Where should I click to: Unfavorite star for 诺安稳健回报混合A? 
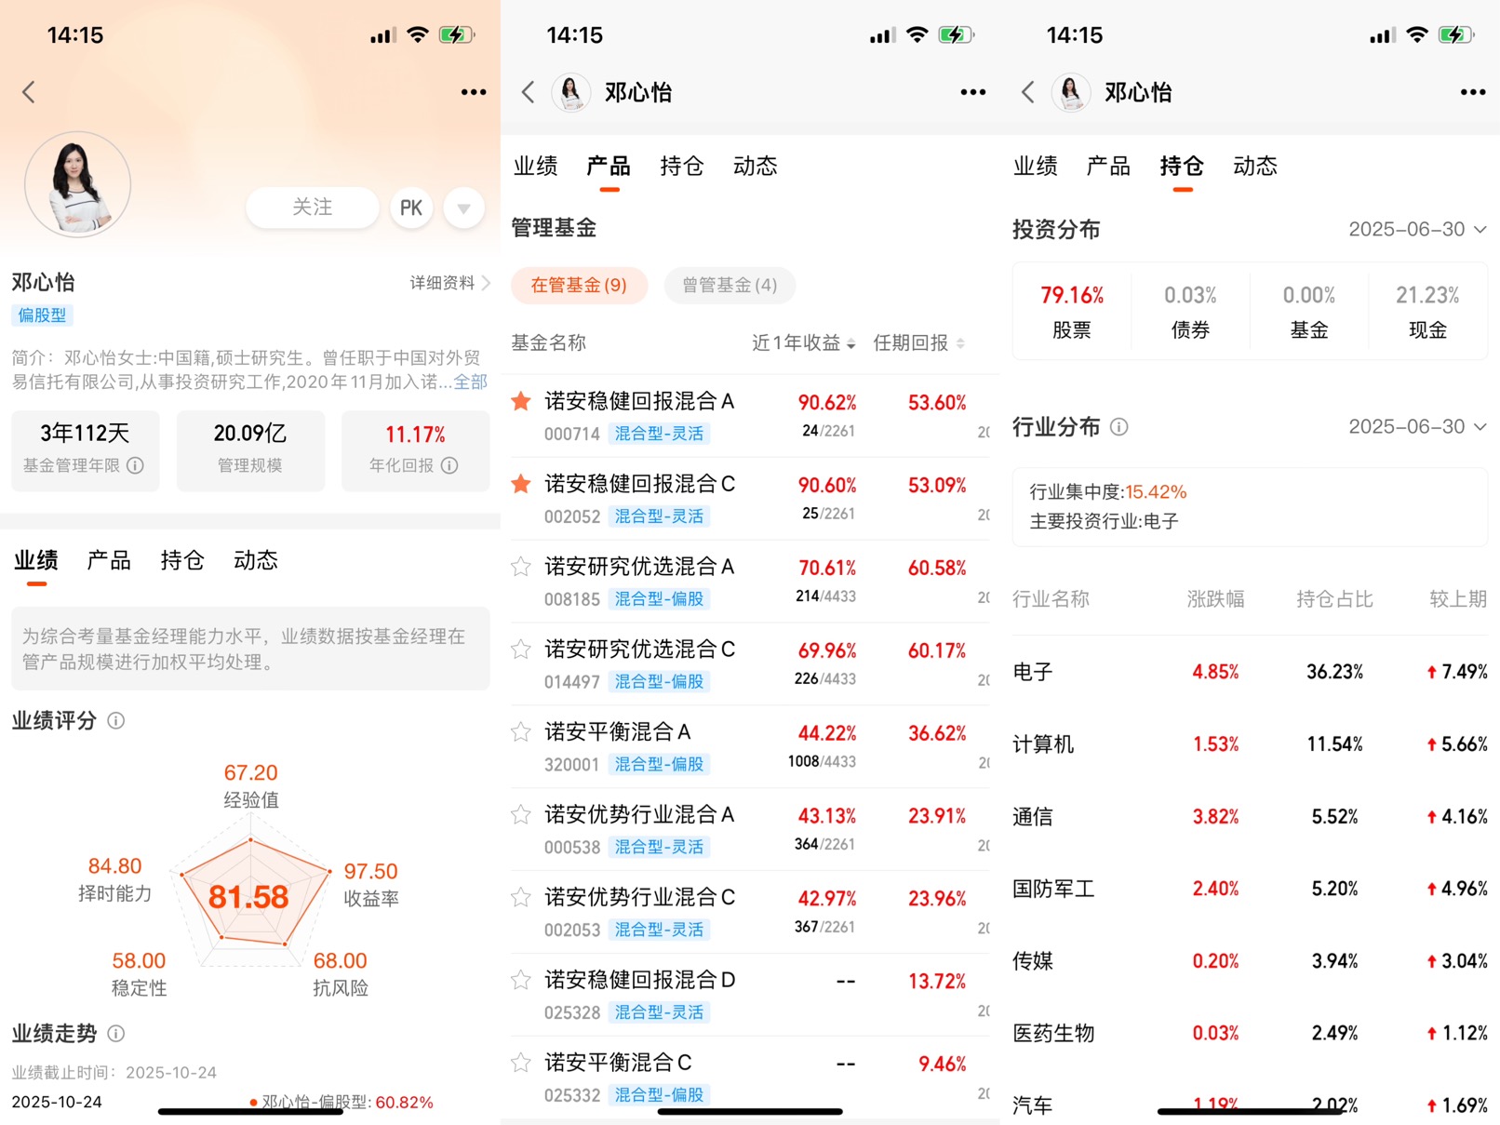tap(521, 401)
